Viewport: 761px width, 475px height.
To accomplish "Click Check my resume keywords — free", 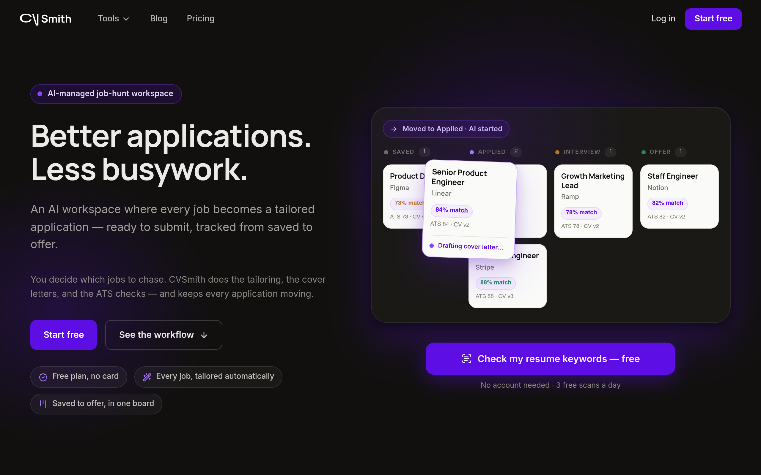I will 550,359.
